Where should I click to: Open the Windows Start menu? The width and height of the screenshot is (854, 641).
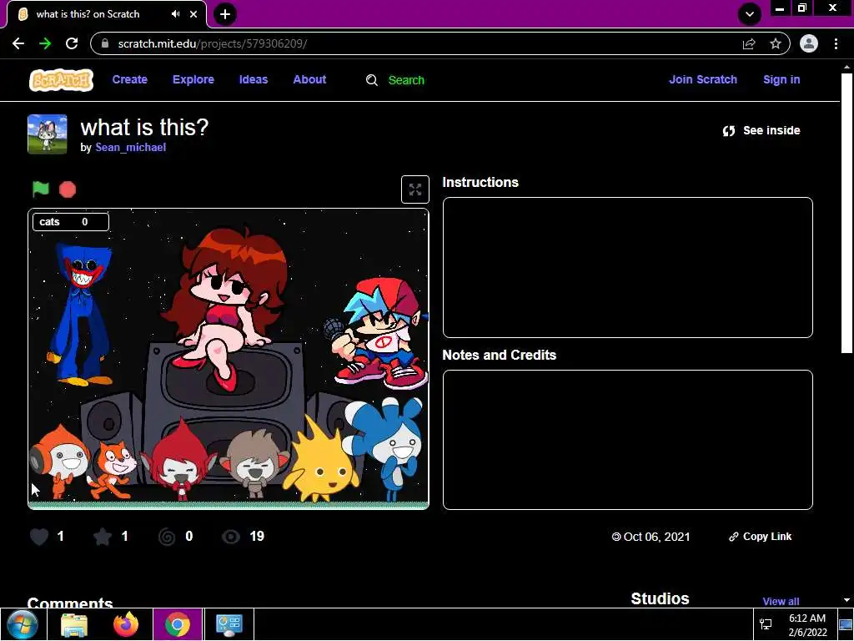point(23,624)
